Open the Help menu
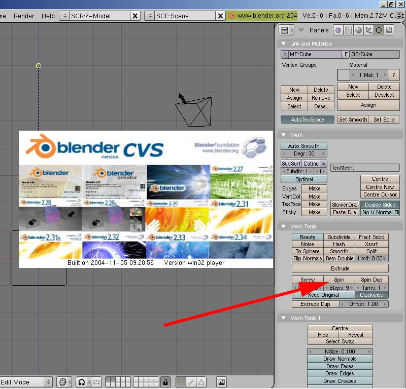This screenshot has height=389, width=406. tap(48, 16)
